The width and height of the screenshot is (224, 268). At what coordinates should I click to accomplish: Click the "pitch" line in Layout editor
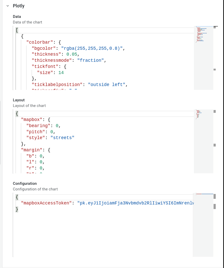point(41,132)
